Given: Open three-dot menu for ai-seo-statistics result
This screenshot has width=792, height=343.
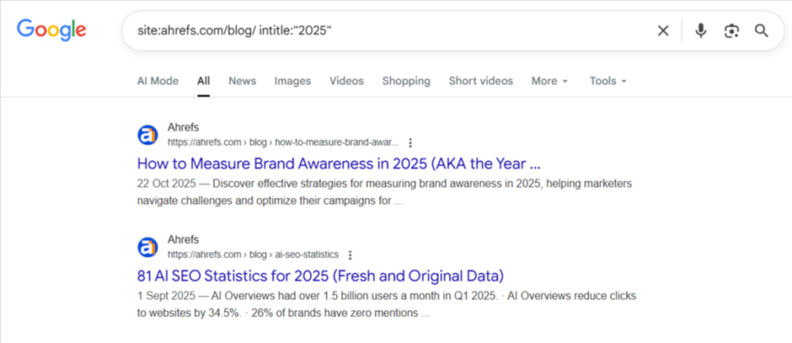Looking at the screenshot, I should pos(351,255).
